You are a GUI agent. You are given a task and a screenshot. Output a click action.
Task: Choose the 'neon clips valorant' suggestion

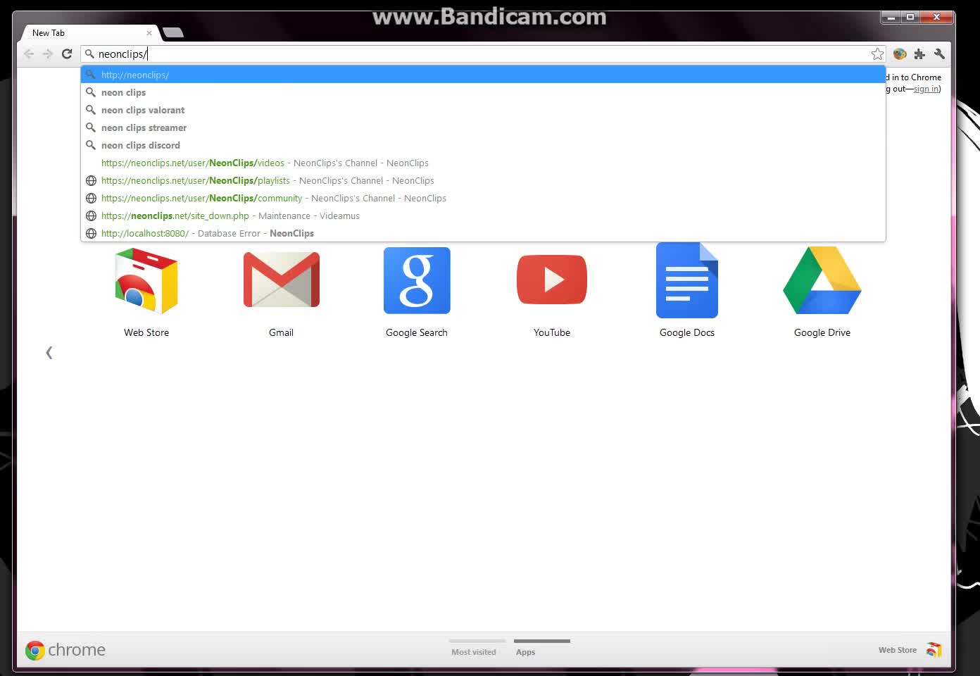tap(483, 110)
